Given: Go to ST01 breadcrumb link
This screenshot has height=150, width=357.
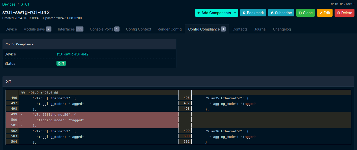Looking at the screenshot, I should click(x=25, y=4).
